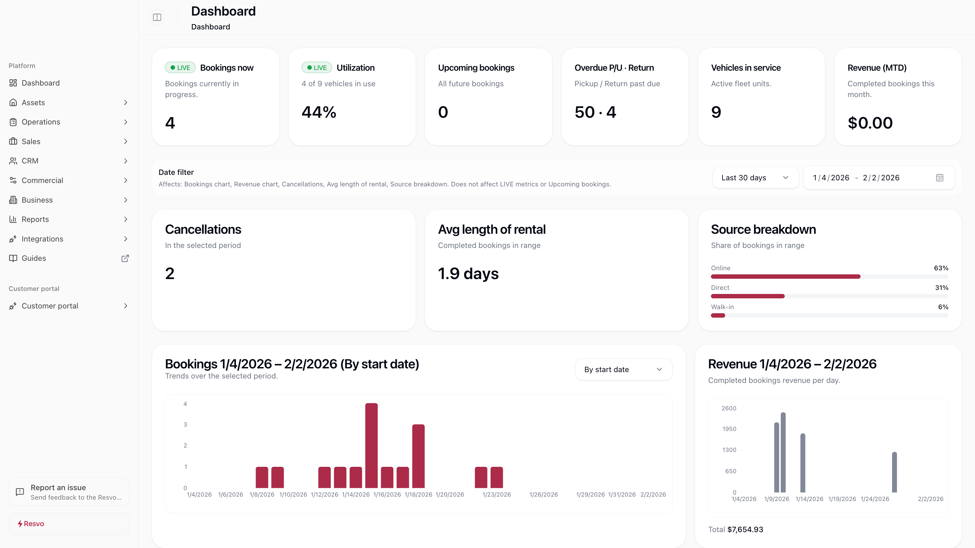
Task: Click the Resvo button at bottom
Action: (69, 524)
